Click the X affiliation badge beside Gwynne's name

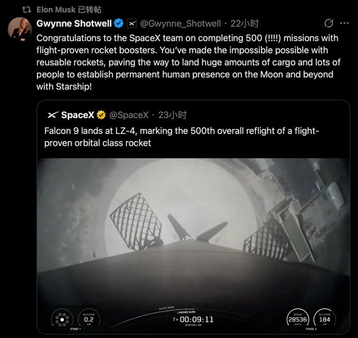tap(132, 23)
